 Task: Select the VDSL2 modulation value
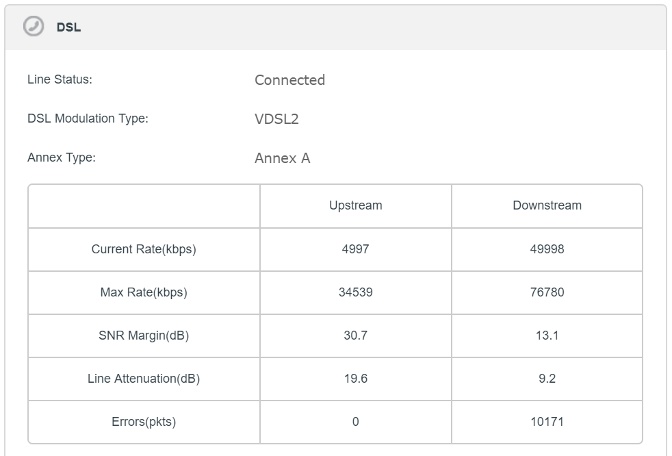pyautogui.click(x=276, y=119)
